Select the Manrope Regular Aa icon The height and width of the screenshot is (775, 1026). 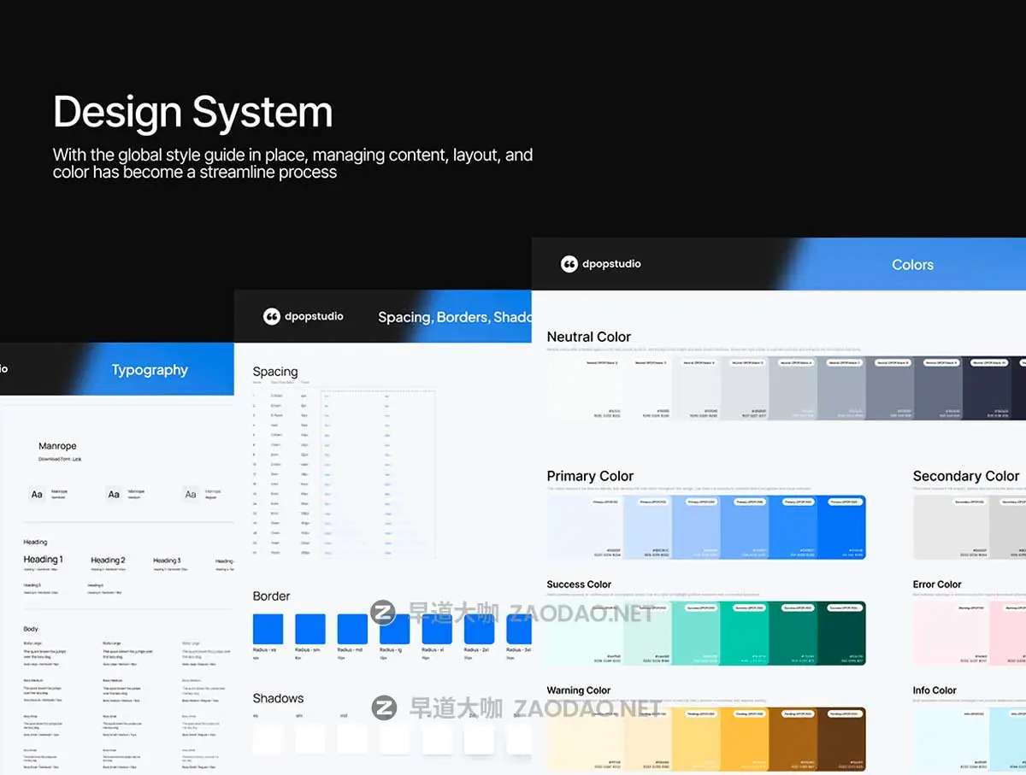pyautogui.click(x=191, y=495)
